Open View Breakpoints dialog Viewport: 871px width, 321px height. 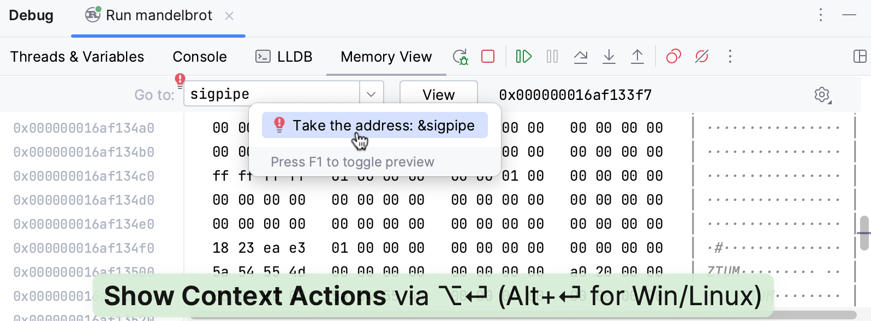673,56
